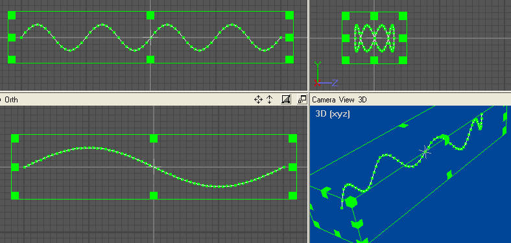This screenshot has height=243, width=511.
Task: Click right-middle handle of four-cycle wave box
Action: 289,38
